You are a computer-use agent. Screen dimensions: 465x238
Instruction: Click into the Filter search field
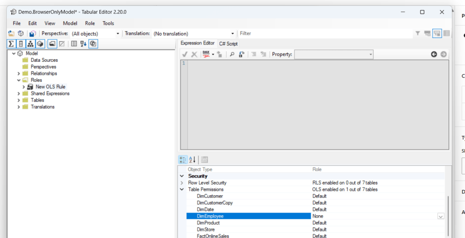pos(325,34)
